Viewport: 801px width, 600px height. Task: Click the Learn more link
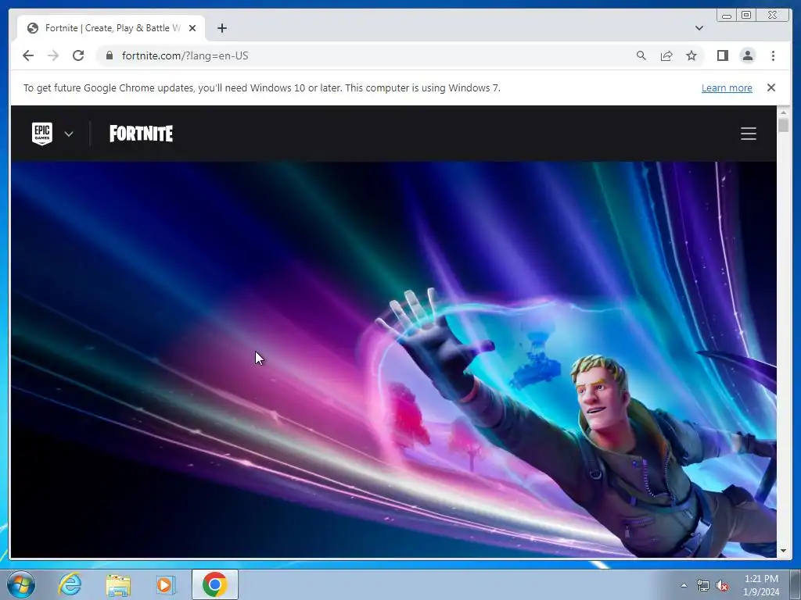pyautogui.click(x=727, y=87)
